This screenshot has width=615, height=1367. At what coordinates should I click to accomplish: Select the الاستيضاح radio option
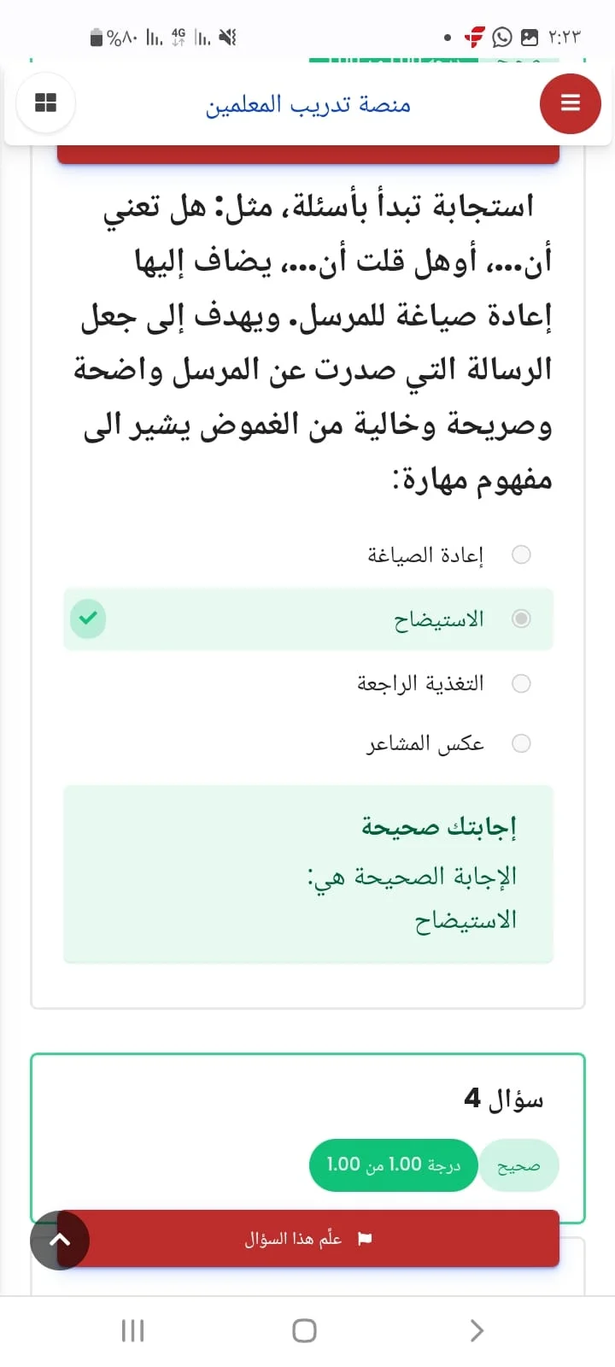(x=521, y=619)
